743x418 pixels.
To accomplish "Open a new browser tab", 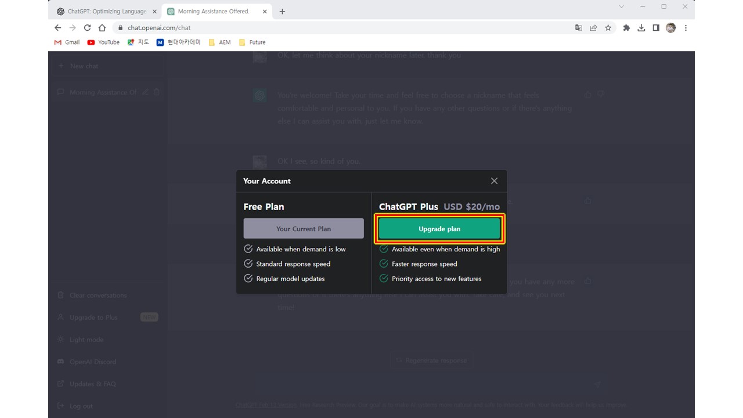I will (282, 12).
